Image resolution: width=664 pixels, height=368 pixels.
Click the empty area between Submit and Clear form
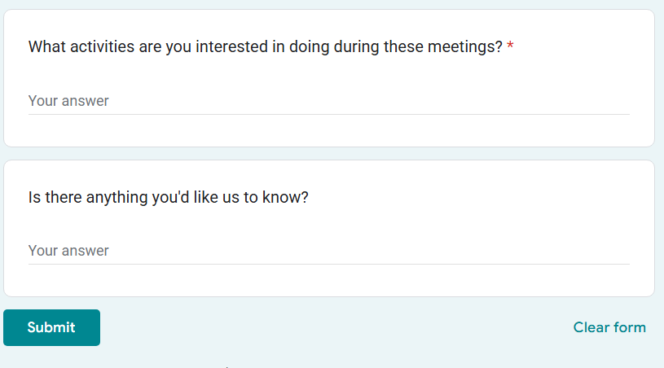click(x=326, y=327)
